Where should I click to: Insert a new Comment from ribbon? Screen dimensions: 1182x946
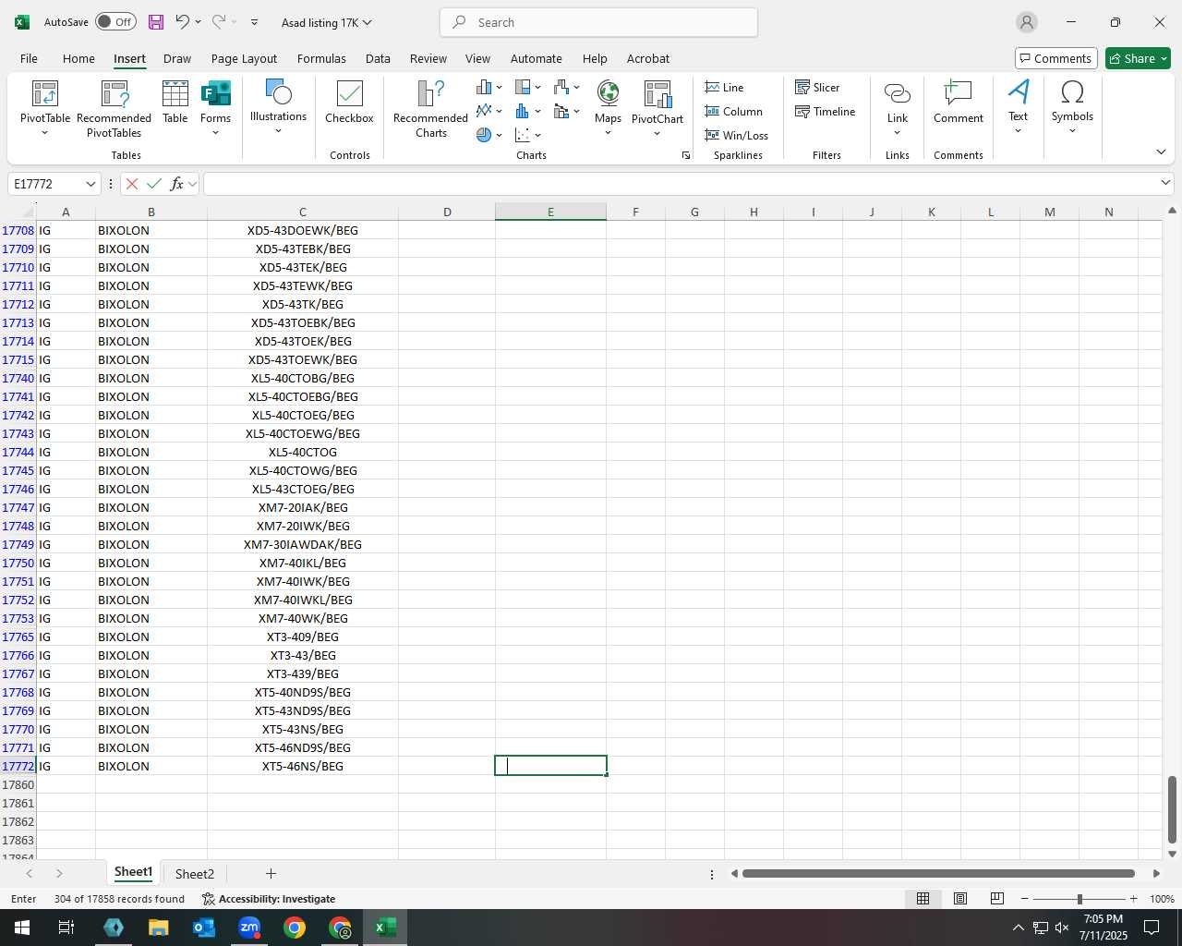pos(959,102)
